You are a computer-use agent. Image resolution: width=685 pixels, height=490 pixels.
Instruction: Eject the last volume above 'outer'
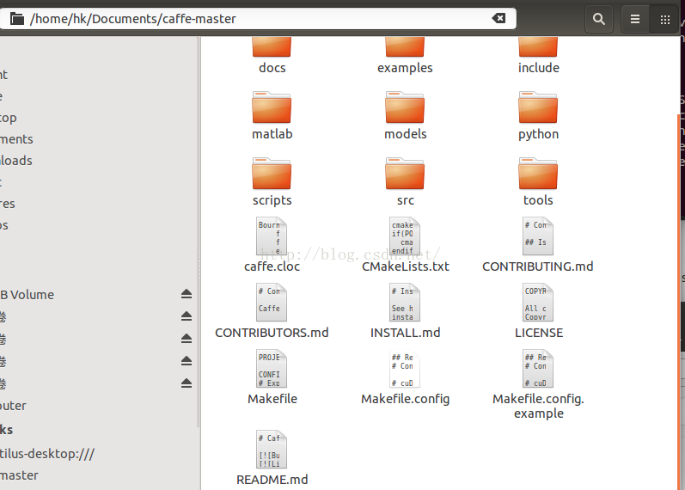click(x=187, y=383)
